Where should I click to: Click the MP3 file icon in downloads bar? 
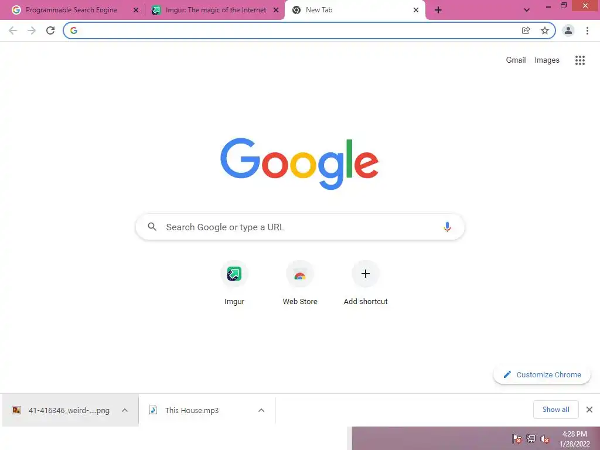[x=153, y=410]
